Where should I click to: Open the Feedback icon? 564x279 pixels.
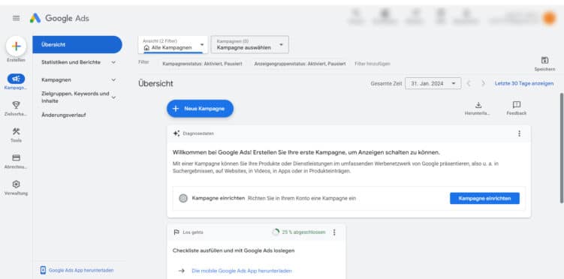pyautogui.click(x=517, y=104)
